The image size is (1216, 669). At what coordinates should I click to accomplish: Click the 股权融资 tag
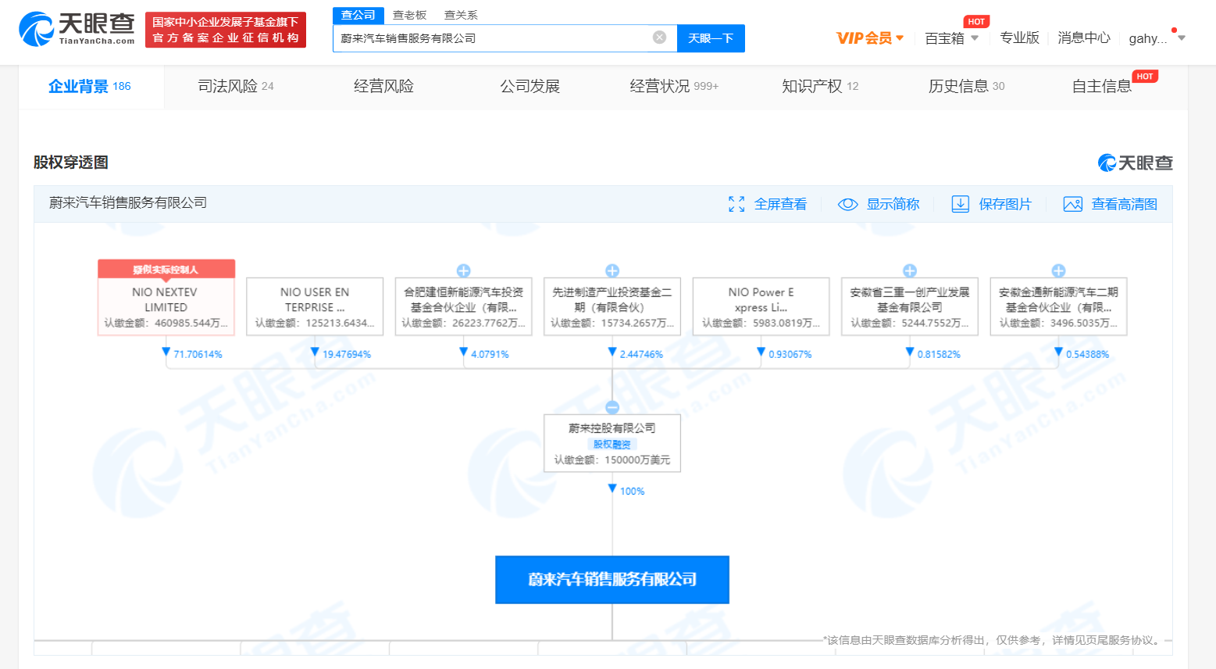tap(612, 444)
